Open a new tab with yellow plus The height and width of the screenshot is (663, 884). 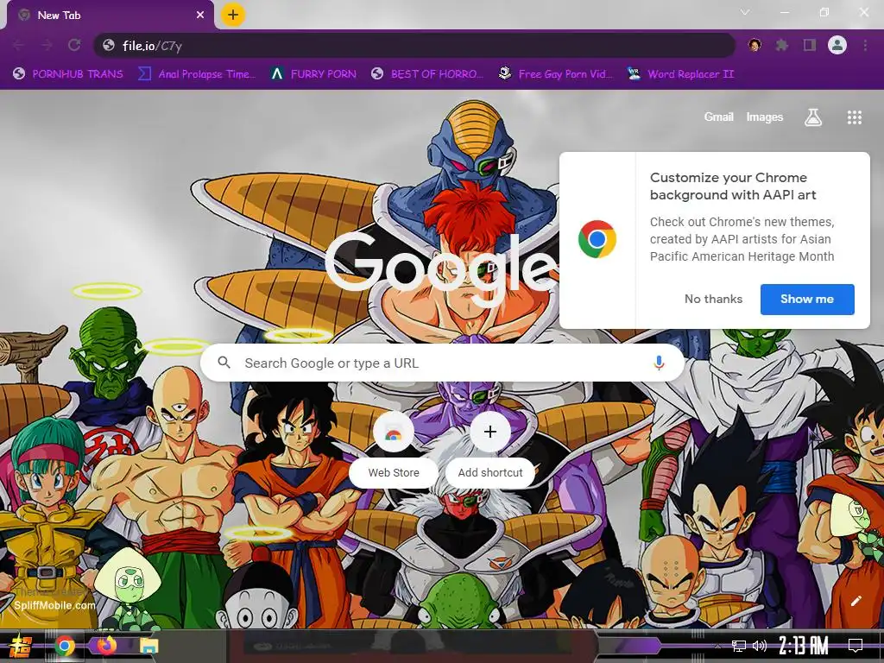coord(233,15)
